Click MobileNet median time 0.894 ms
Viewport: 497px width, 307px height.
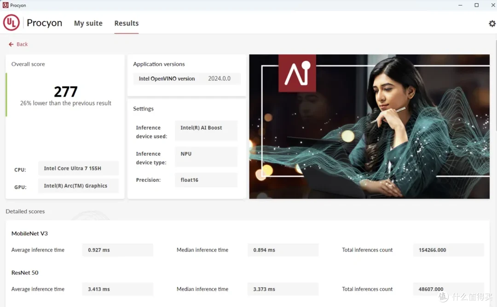pos(283,250)
